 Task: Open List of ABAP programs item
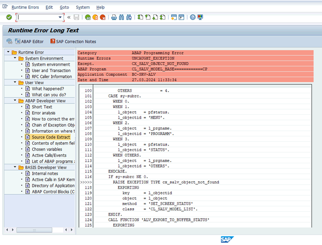[x=53, y=161]
